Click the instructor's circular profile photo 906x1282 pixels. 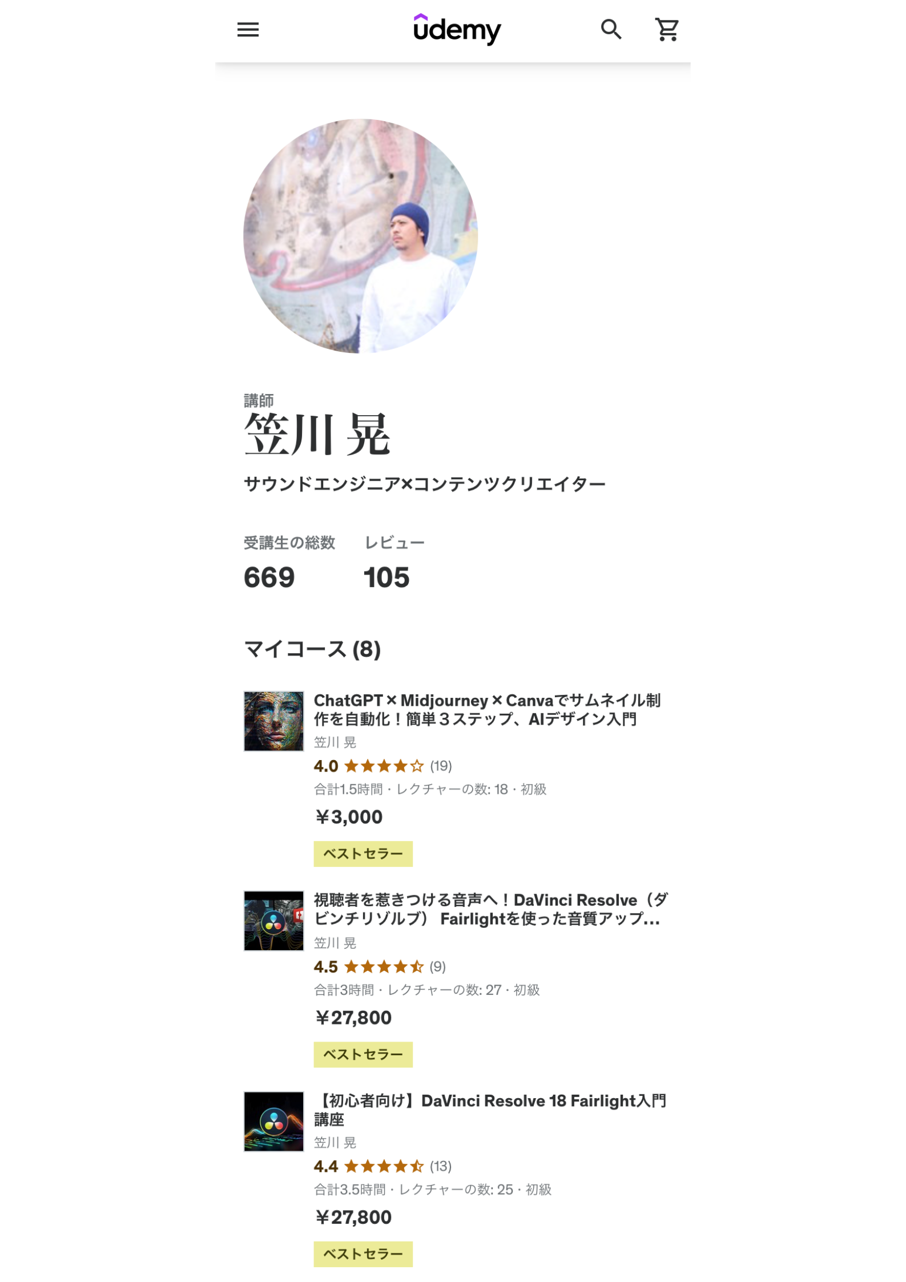point(360,236)
